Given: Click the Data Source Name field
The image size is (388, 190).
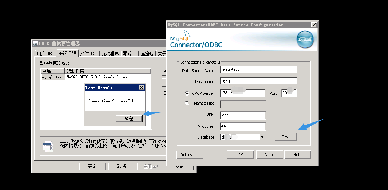Looking at the screenshot, I should (x=258, y=70).
